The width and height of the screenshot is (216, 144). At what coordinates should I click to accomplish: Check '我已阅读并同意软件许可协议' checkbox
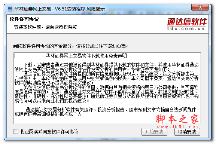coord(16,132)
